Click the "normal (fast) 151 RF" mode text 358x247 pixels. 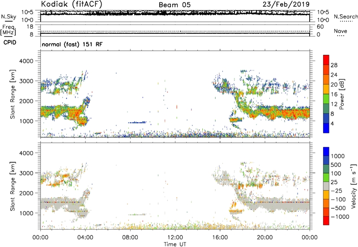72,44
